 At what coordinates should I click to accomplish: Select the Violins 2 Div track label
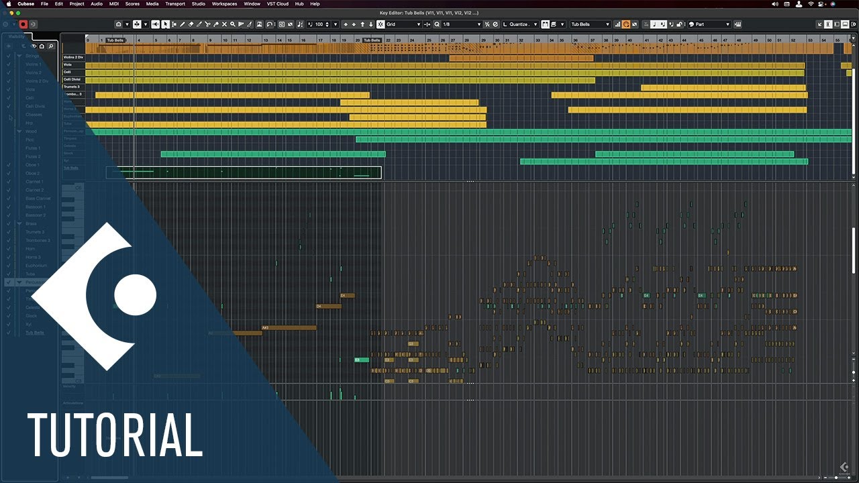point(74,57)
